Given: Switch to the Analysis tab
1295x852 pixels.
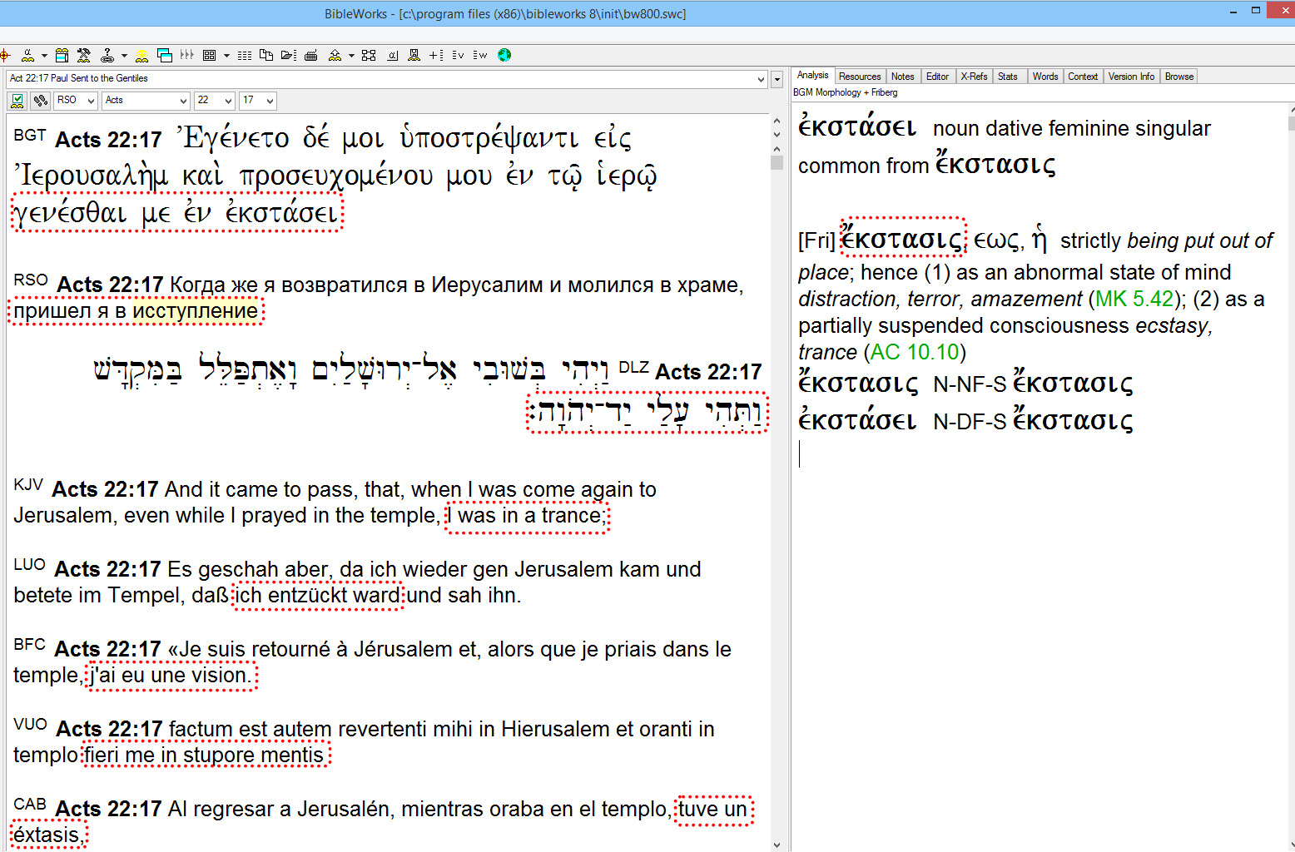Looking at the screenshot, I should tap(813, 75).
